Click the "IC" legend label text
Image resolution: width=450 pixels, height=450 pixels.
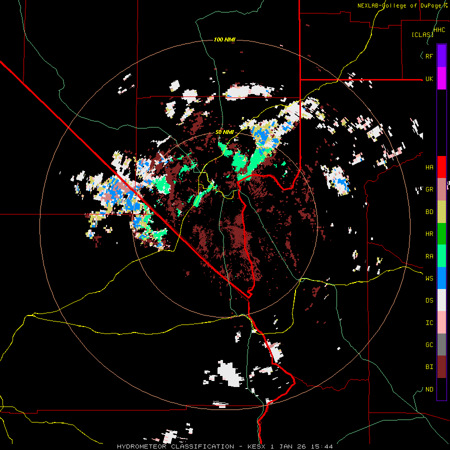429,323
